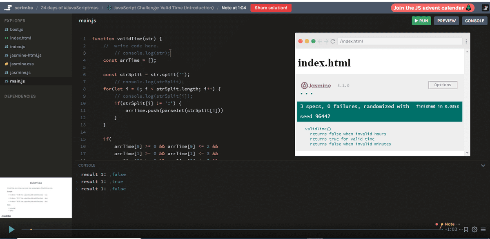
Task: Toggle the CONSOLE panel button
Action: click(x=474, y=21)
